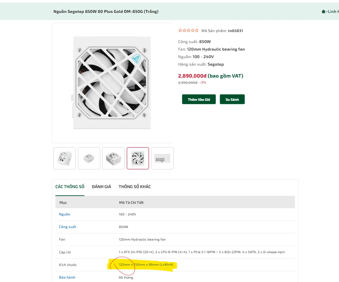Select the second small PSU thumbnail

pos(89,158)
